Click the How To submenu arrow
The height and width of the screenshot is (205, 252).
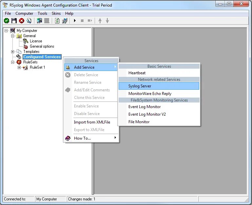[115, 137]
